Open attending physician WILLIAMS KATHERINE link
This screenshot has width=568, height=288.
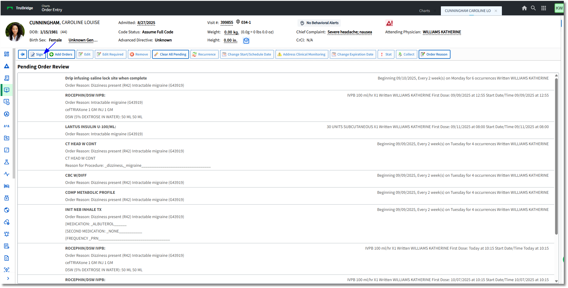442,32
